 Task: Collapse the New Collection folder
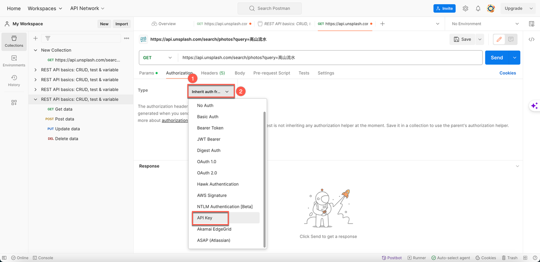point(35,50)
